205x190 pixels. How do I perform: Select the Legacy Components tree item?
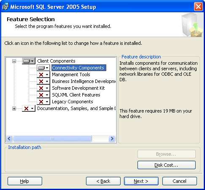[x=73, y=102]
